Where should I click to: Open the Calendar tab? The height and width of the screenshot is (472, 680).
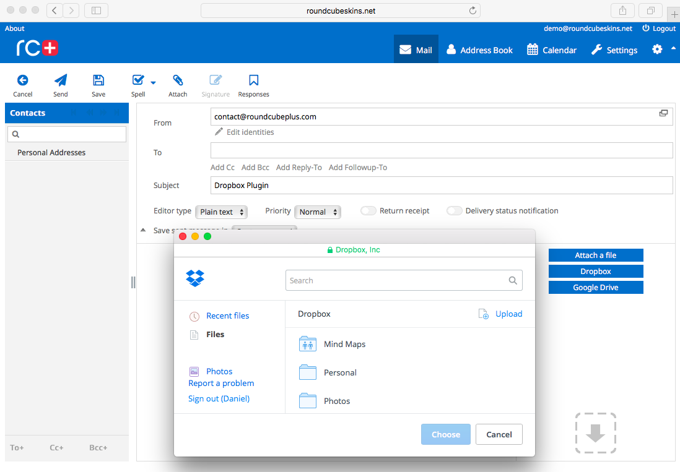(x=552, y=49)
